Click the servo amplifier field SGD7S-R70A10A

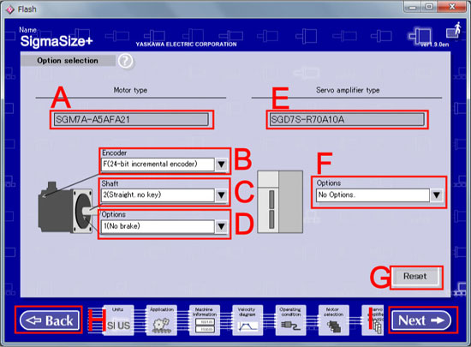(x=347, y=120)
